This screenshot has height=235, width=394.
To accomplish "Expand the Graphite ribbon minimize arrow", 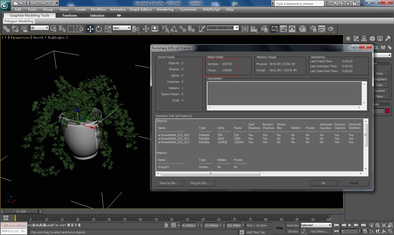I will tap(119, 16).
